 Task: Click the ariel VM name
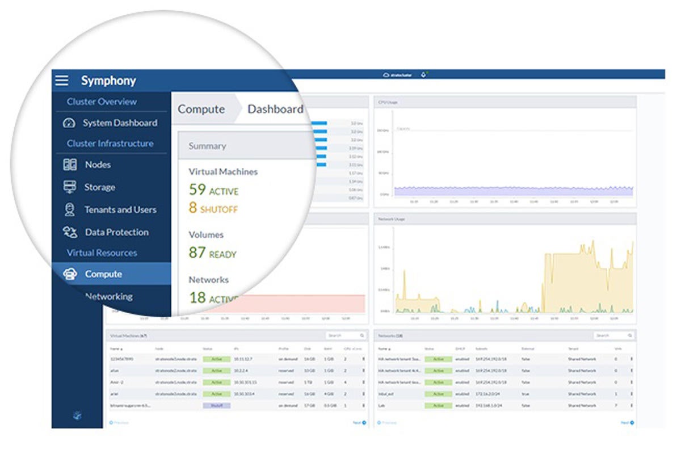(113, 394)
